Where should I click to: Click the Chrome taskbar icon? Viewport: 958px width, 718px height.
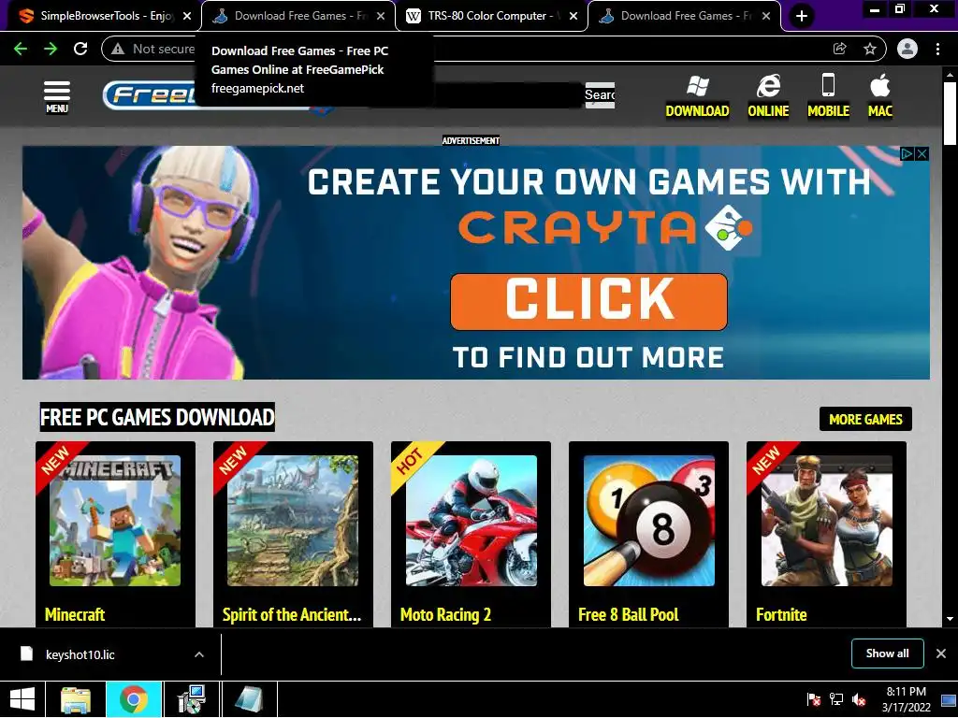pyautogui.click(x=133, y=699)
